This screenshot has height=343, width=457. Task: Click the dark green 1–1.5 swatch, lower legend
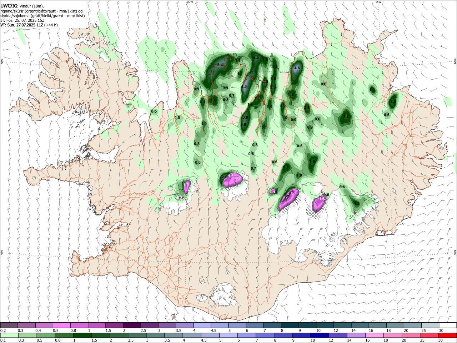82,335
